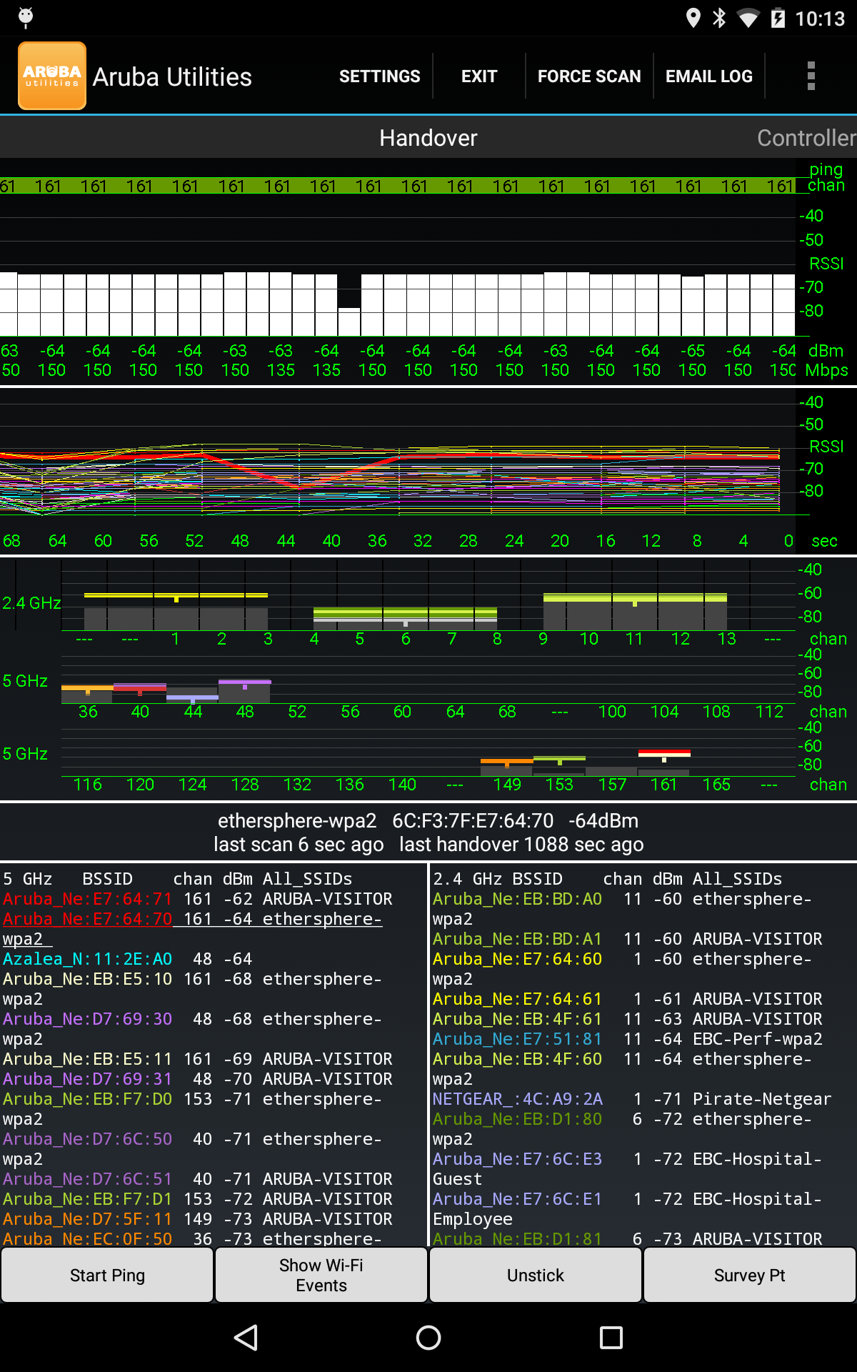Image resolution: width=857 pixels, height=1372 pixels.
Task: Select the Aruba_Ne:E7:51:81 EBC-Perf-wpa2 row
Action: [628, 1039]
